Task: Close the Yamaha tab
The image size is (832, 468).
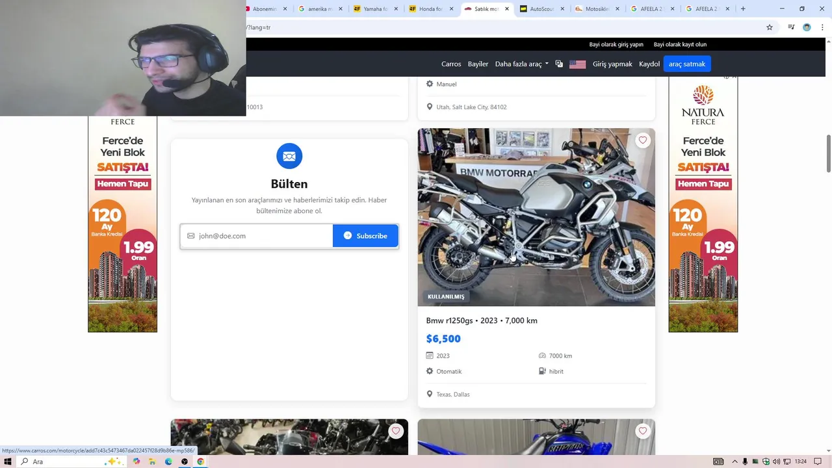Action: [396, 9]
